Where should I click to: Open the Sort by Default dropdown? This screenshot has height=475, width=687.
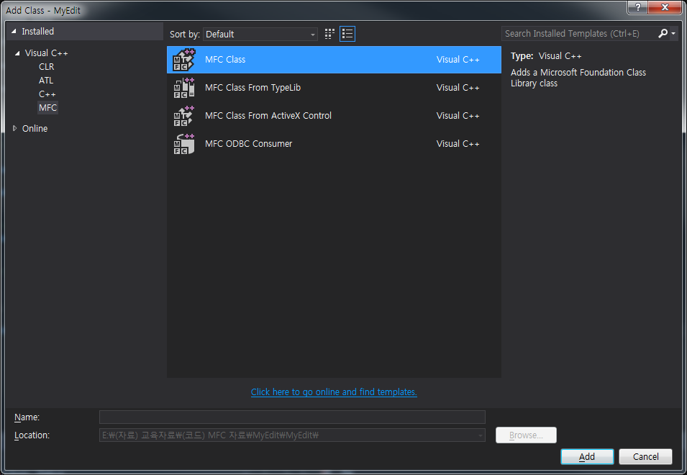coord(260,34)
